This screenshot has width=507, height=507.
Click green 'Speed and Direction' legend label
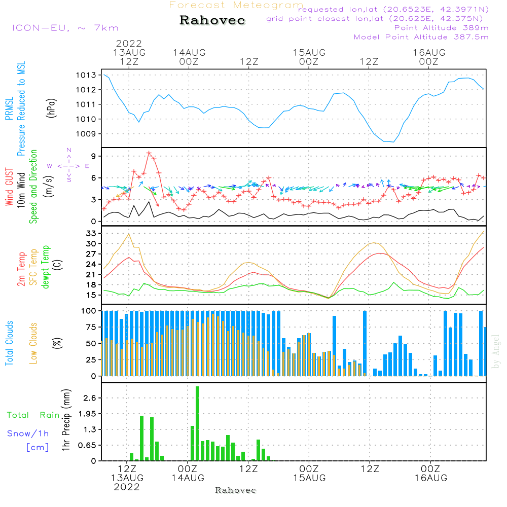[33, 187]
